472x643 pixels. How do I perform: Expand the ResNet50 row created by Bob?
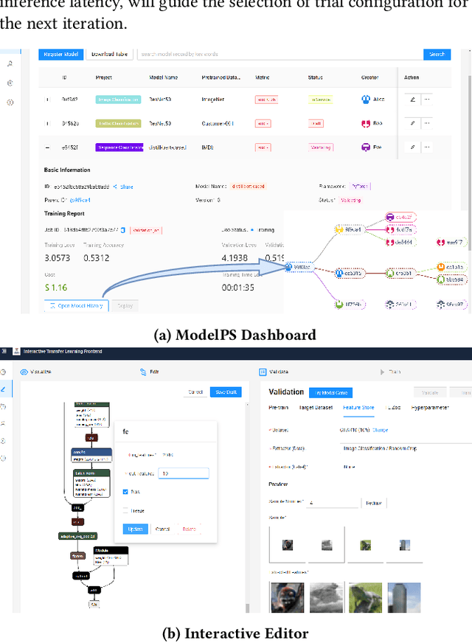pos(49,123)
